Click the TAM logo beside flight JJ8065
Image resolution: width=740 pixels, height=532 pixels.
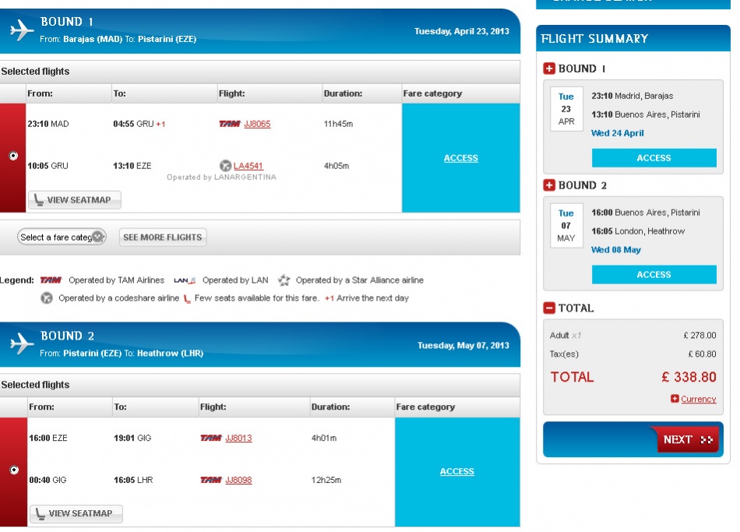click(x=229, y=124)
